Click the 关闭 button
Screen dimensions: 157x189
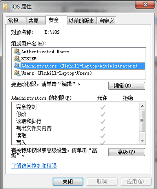click(68, 182)
